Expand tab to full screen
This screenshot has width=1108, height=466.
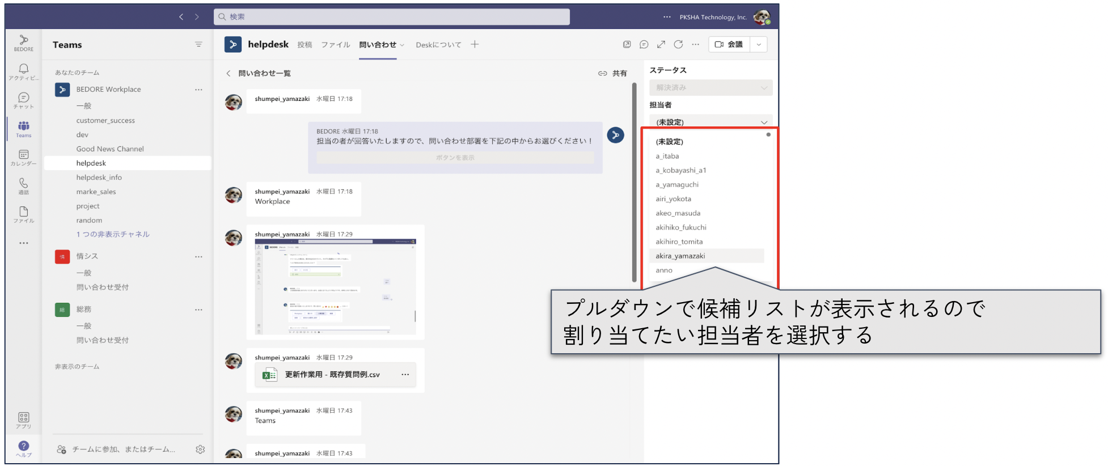point(661,44)
